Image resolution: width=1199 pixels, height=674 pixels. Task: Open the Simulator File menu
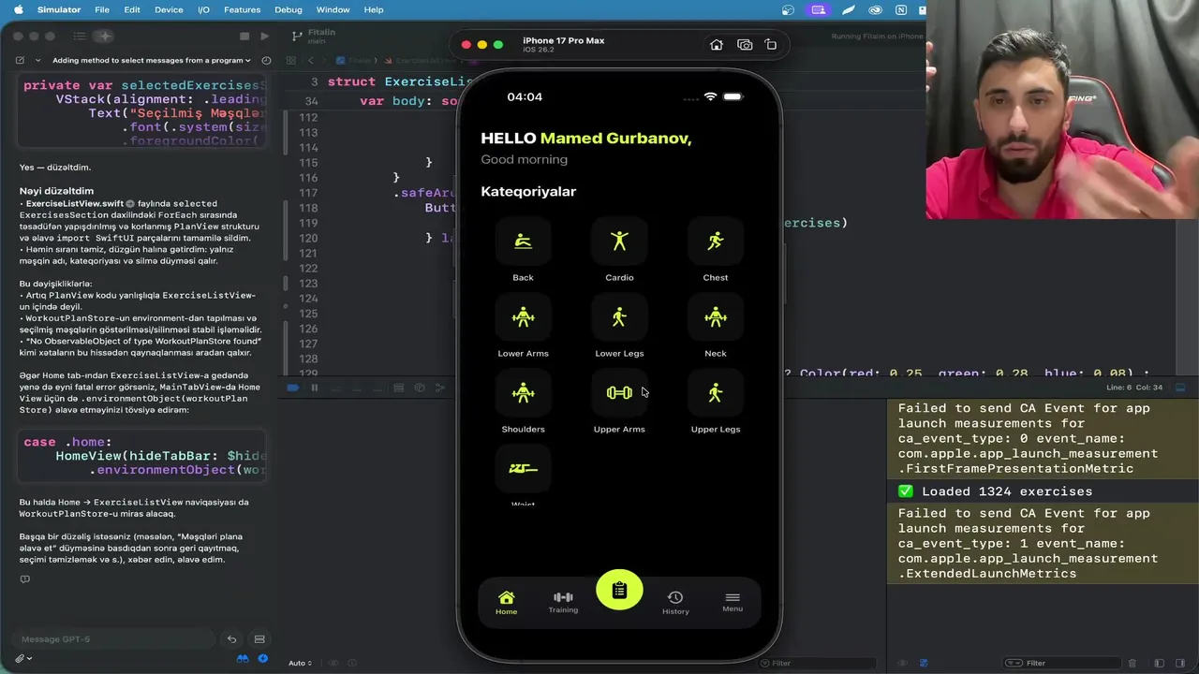point(102,9)
